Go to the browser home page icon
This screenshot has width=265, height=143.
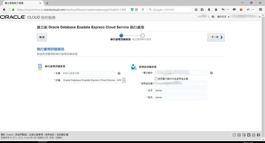tap(216, 9)
